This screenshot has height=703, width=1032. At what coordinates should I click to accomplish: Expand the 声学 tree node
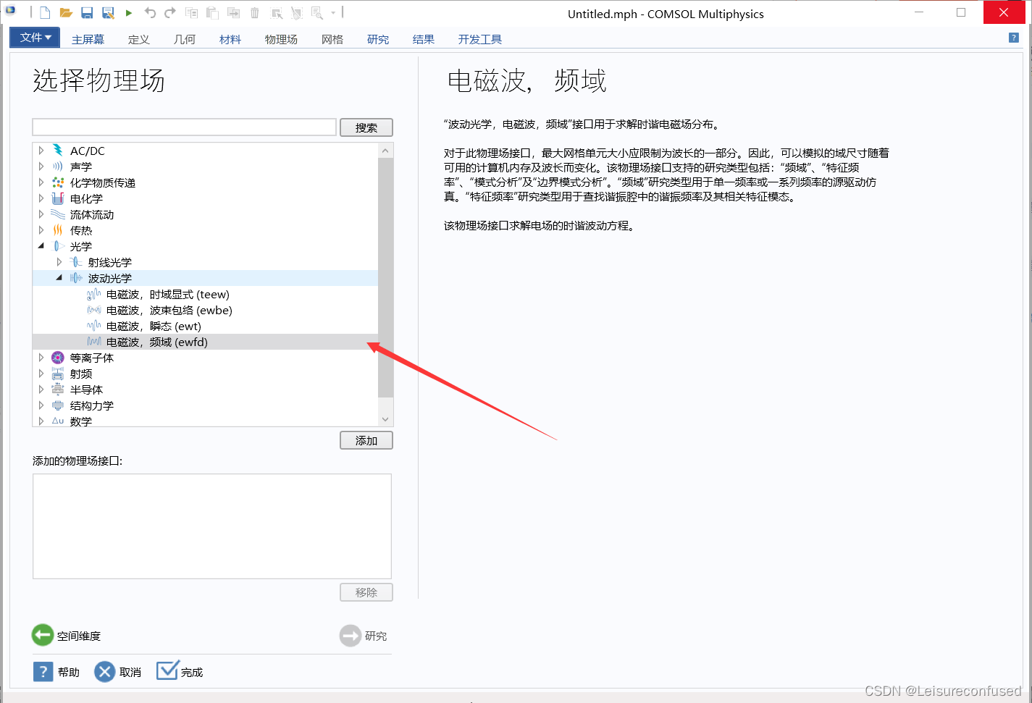coord(41,167)
